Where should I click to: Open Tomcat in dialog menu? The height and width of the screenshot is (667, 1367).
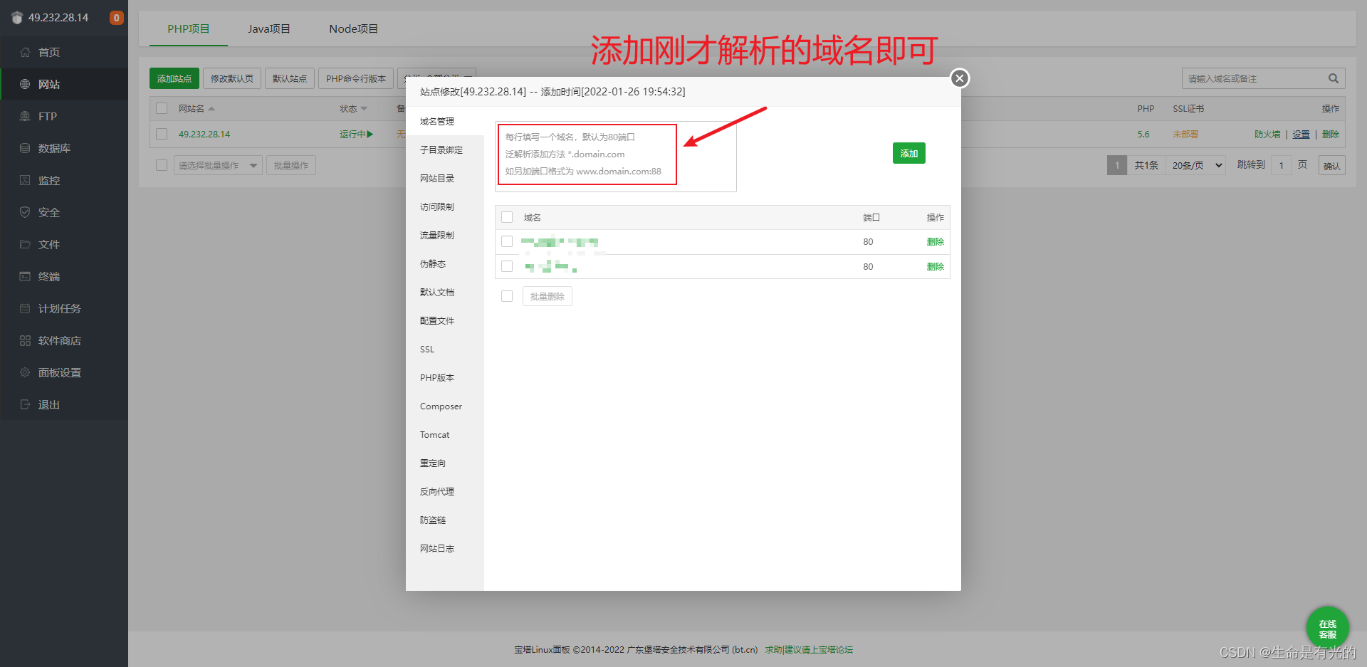445,434
